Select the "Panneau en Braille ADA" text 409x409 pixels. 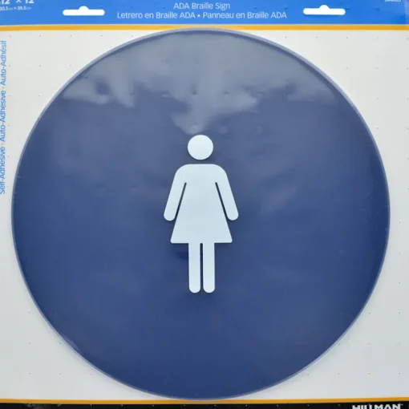click(245, 15)
